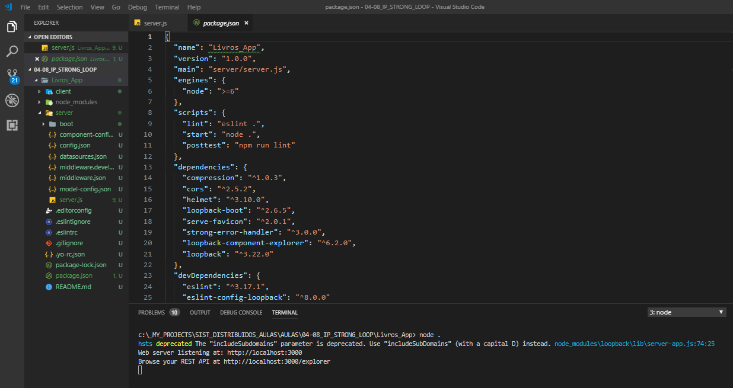Open the Terminal menu
Image resolution: width=733 pixels, height=388 pixels.
pos(167,7)
